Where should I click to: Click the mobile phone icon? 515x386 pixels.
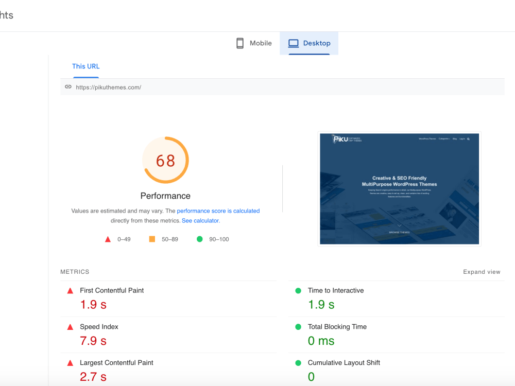pyautogui.click(x=240, y=43)
